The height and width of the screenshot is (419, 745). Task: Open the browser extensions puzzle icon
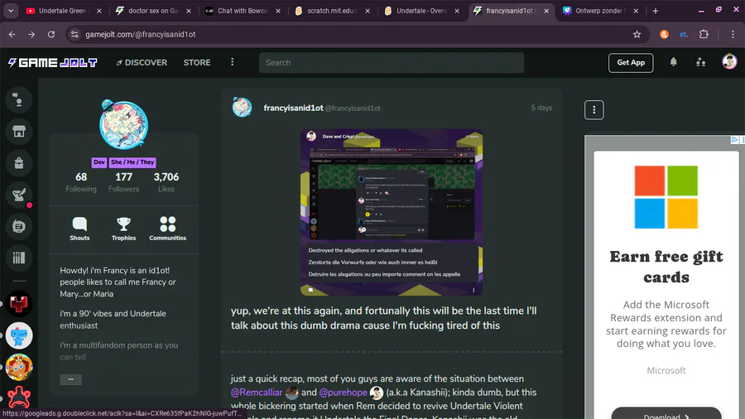coord(704,34)
